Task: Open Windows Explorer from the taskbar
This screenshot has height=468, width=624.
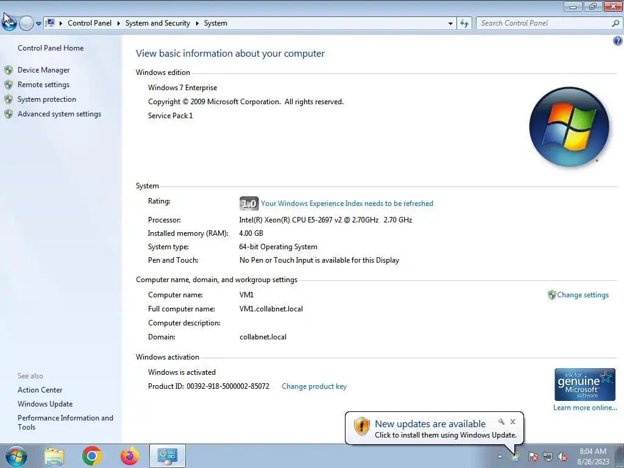Action: click(x=54, y=456)
